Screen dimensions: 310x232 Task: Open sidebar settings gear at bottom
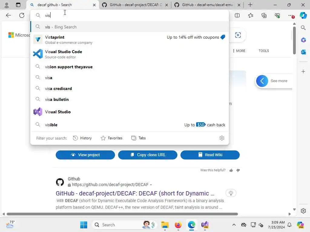(x=303, y=211)
